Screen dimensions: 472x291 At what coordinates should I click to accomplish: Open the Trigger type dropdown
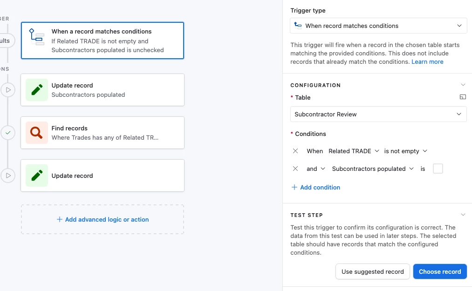[378, 26]
